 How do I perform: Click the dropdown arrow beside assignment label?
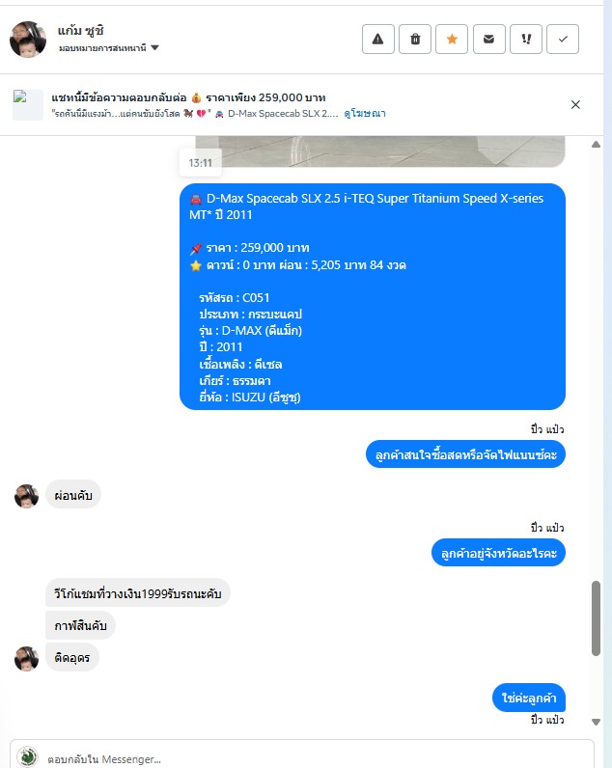pyautogui.click(x=154, y=48)
